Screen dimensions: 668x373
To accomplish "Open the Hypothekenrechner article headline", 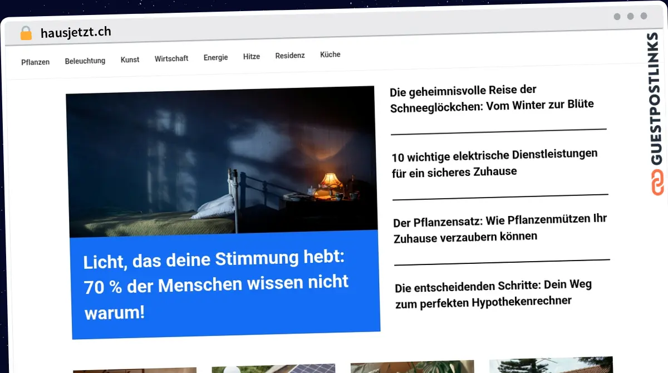I will coord(494,294).
